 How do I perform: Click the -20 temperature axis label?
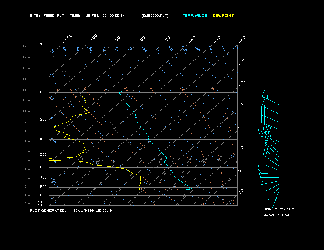pyautogui.click(x=242, y=83)
